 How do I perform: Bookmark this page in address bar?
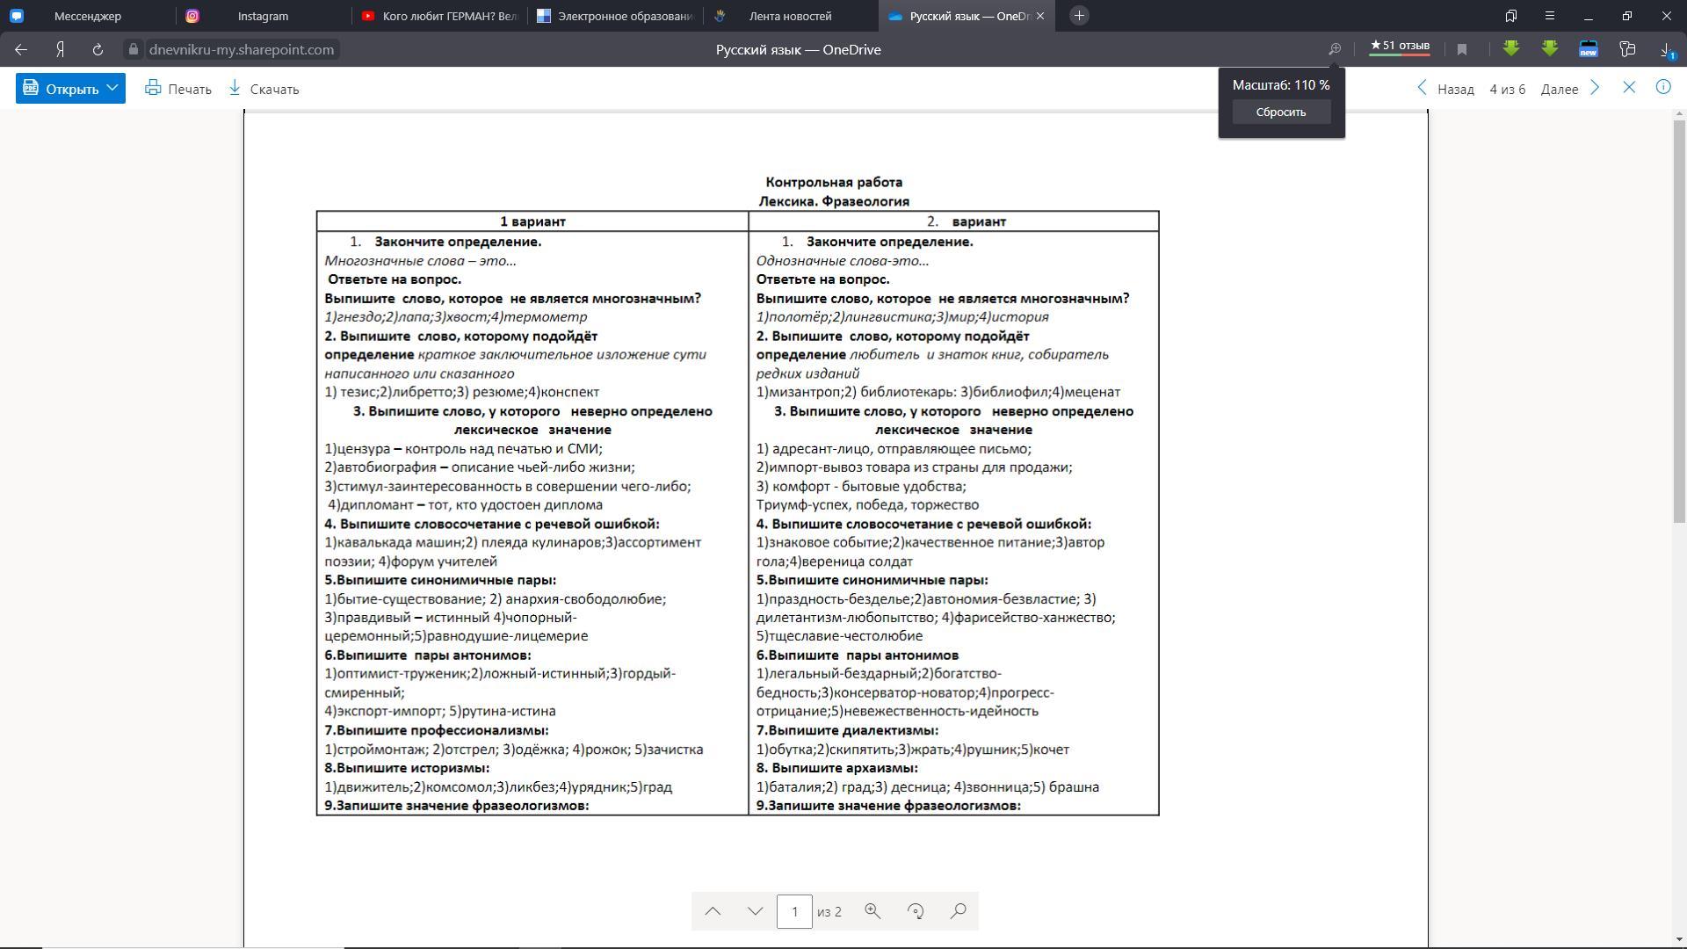point(1462,50)
